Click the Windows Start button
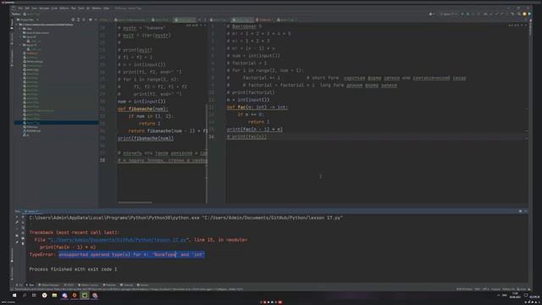Screen dimensions: 542x305 tap(14, 296)
